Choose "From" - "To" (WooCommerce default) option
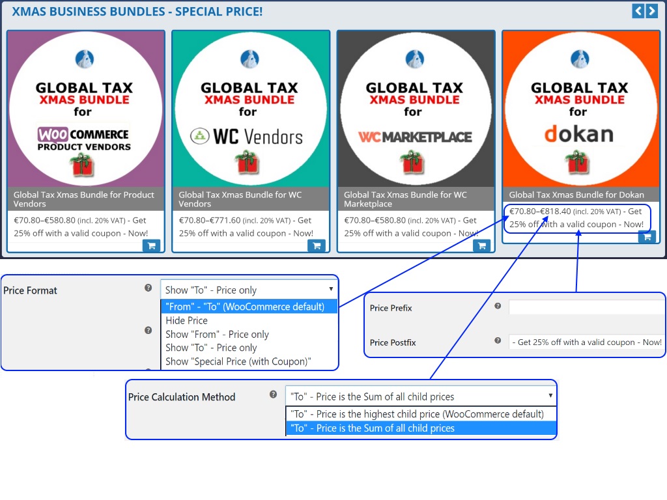Screen dimensions: 667x500 [x=249, y=307]
